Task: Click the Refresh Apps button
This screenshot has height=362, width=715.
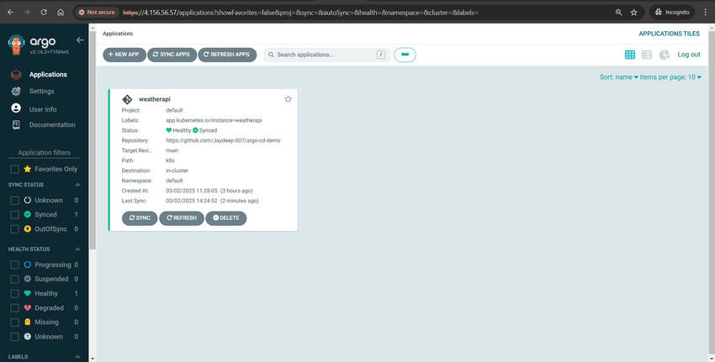Action: 227,55
